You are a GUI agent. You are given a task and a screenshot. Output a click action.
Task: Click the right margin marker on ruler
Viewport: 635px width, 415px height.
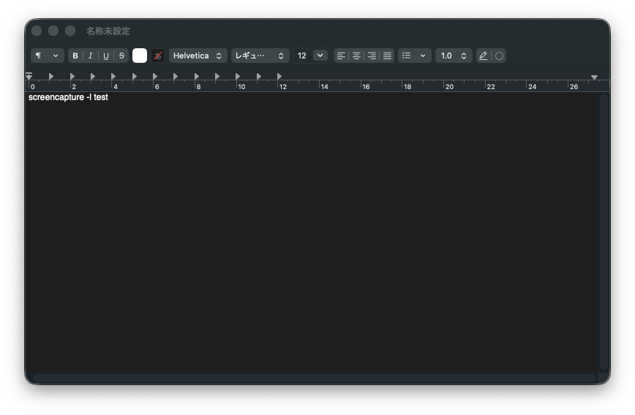tap(594, 77)
